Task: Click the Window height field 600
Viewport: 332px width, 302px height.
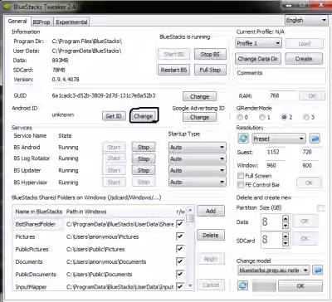Action: click(311, 165)
